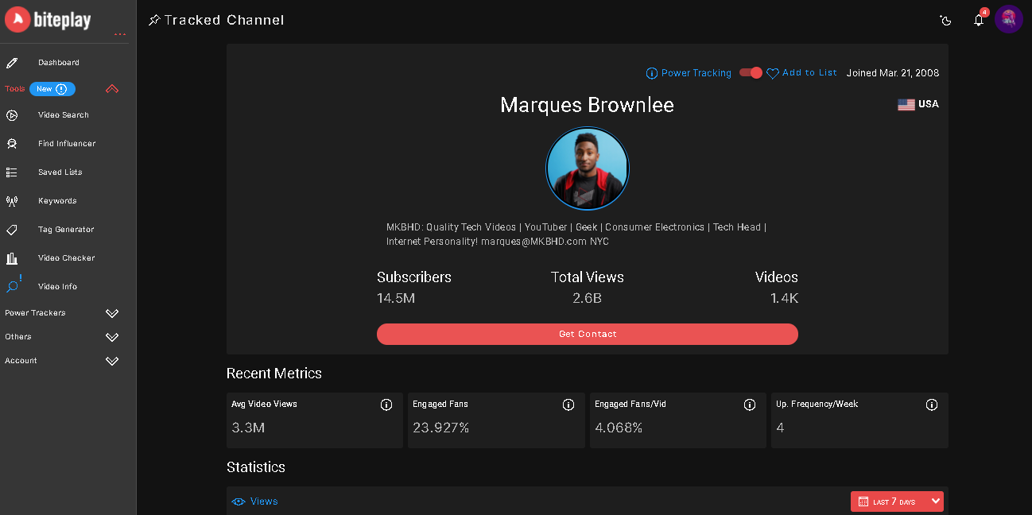Click the Tracked Channel page title
Image resolution: width=1032 pixels, height=515 pixels.
(x=224, y=20)
